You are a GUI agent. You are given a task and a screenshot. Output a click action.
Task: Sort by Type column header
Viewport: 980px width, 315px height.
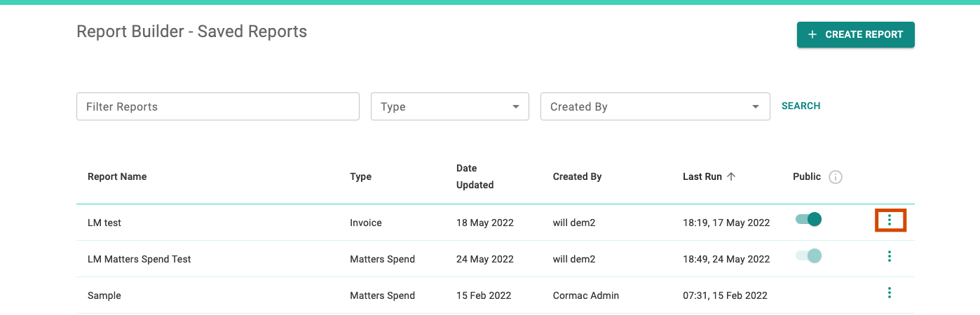click(360, 177)
